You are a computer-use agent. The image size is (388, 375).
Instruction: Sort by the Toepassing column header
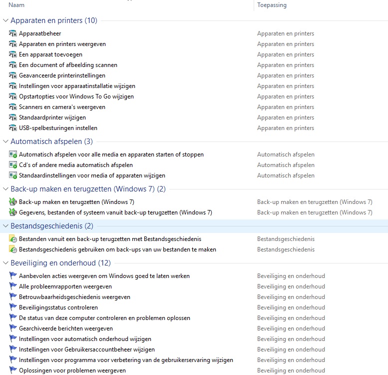pyautogui.click(x=272, y=5)
